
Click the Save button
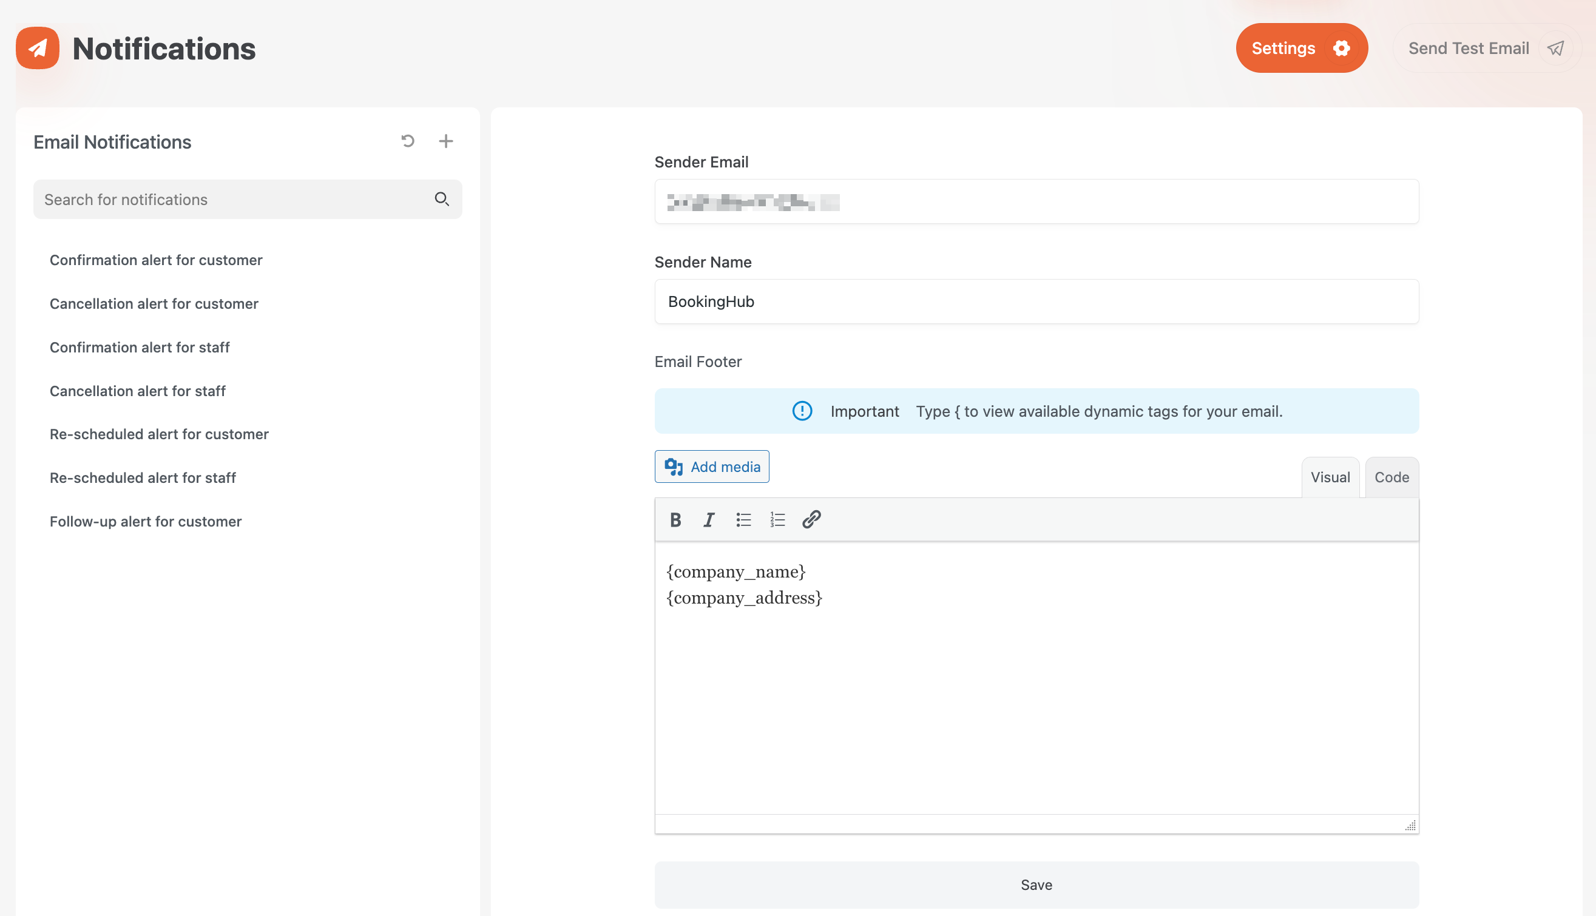(x=1036, y=884)
